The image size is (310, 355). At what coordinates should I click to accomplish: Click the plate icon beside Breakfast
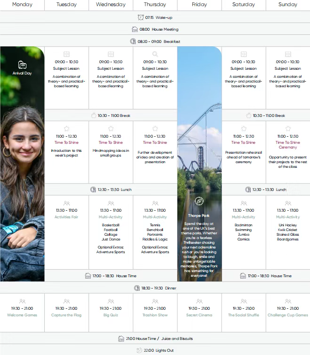[x=133, y=41]
